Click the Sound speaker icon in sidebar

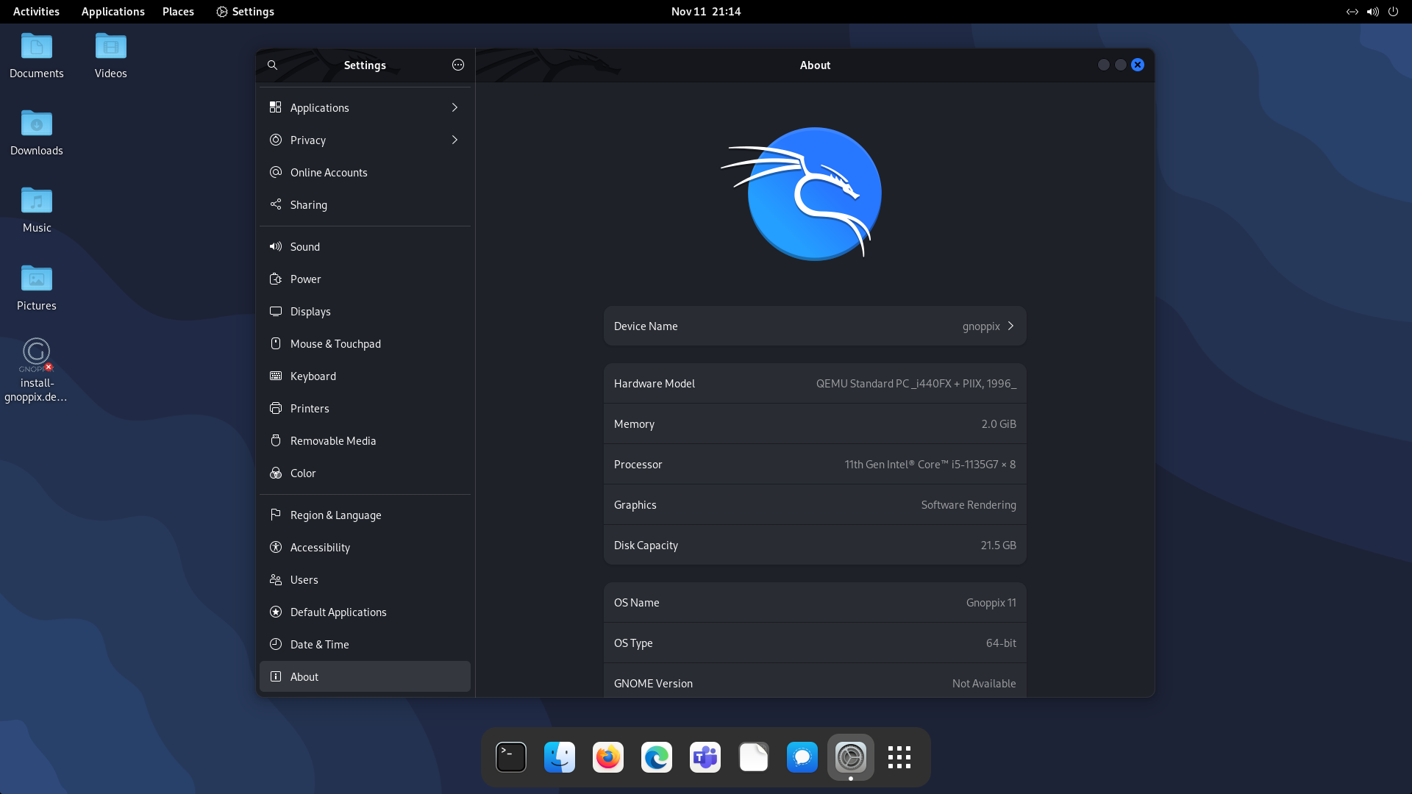tap(276, 246)
